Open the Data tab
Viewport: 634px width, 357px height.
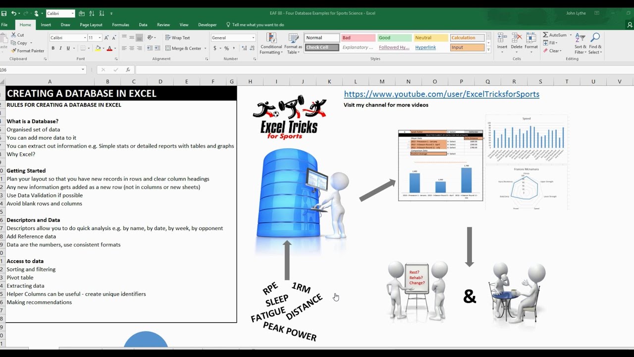(143, 25)
